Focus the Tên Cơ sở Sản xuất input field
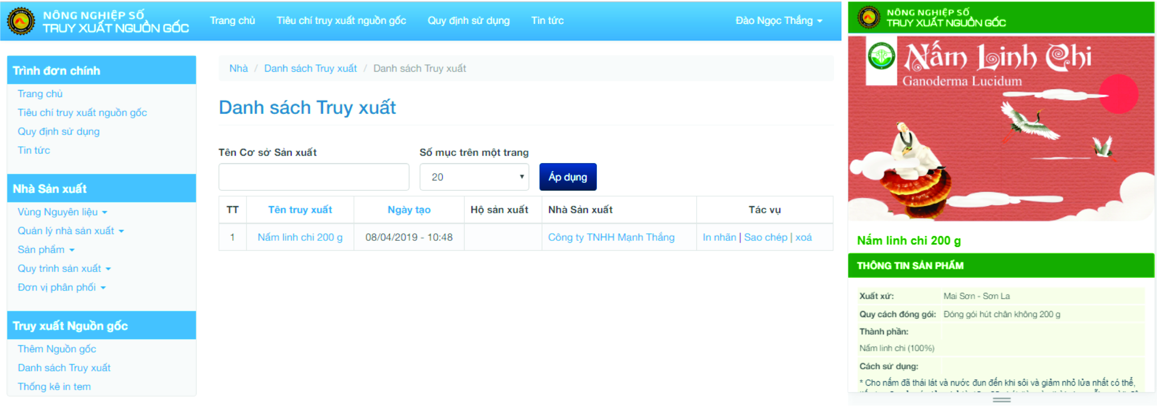The image size is (1157, 406). click(x=314, y=177)
